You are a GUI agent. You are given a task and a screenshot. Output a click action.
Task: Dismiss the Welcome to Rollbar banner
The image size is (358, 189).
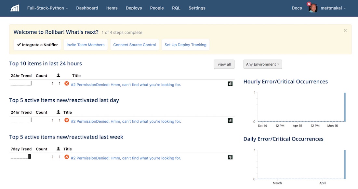pyautogui.click(x=345, y=30)
